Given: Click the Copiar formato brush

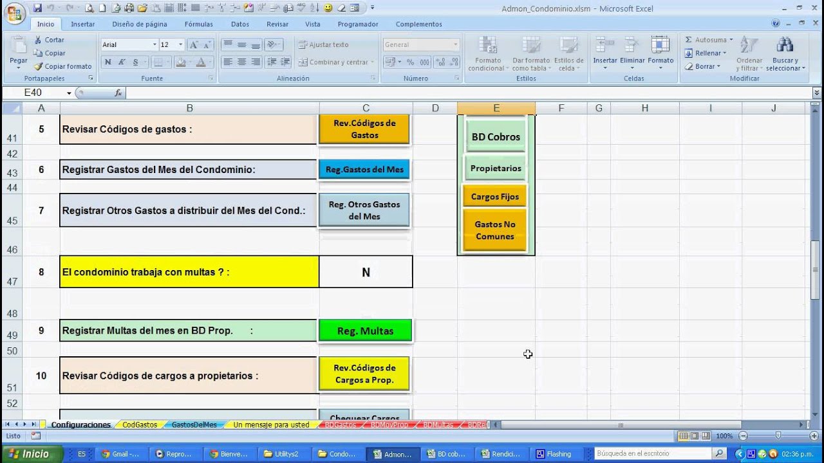Looking at the screenshot, I should coord(38,66).
